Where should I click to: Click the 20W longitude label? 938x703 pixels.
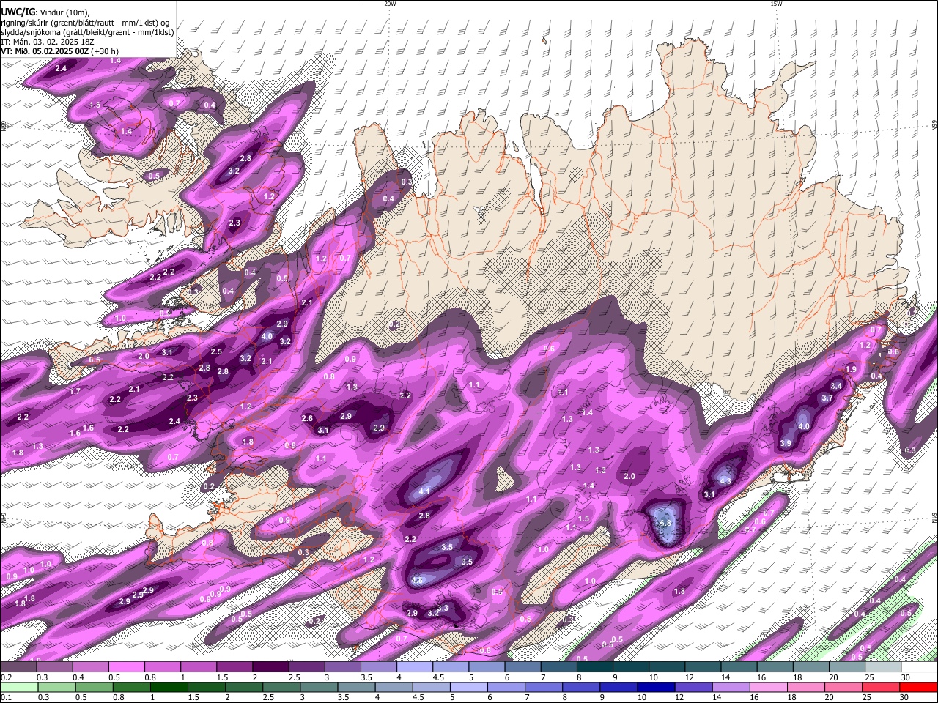390,4
